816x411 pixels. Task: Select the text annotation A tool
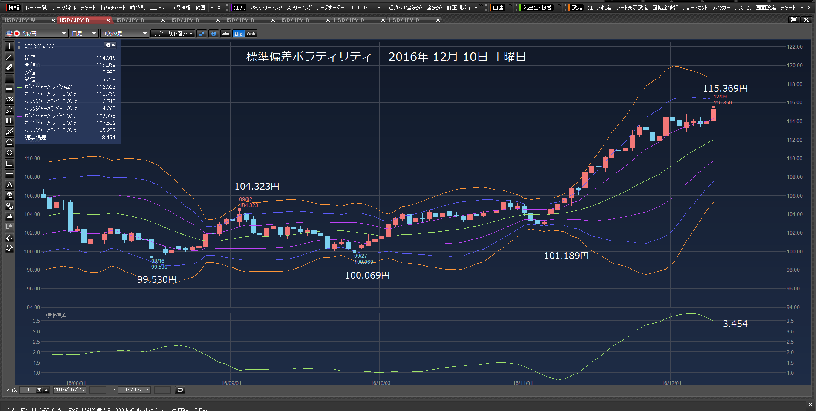coord(9,184)
